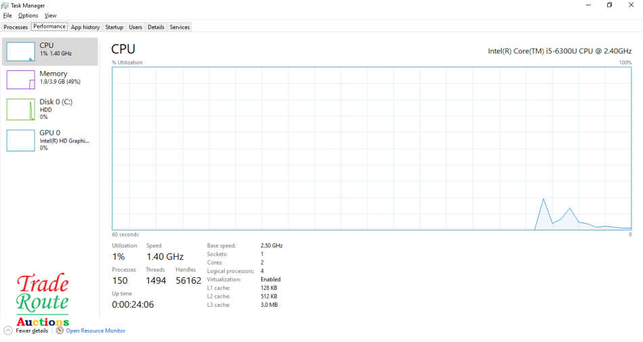This screenshot has height=342, width=643.
Task: Switch to the App history tab
Action: (85, 27)
